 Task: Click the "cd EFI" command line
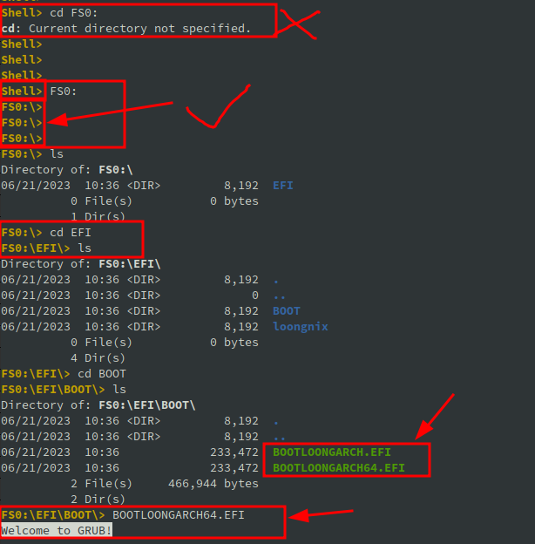click(x=70, y=233)
